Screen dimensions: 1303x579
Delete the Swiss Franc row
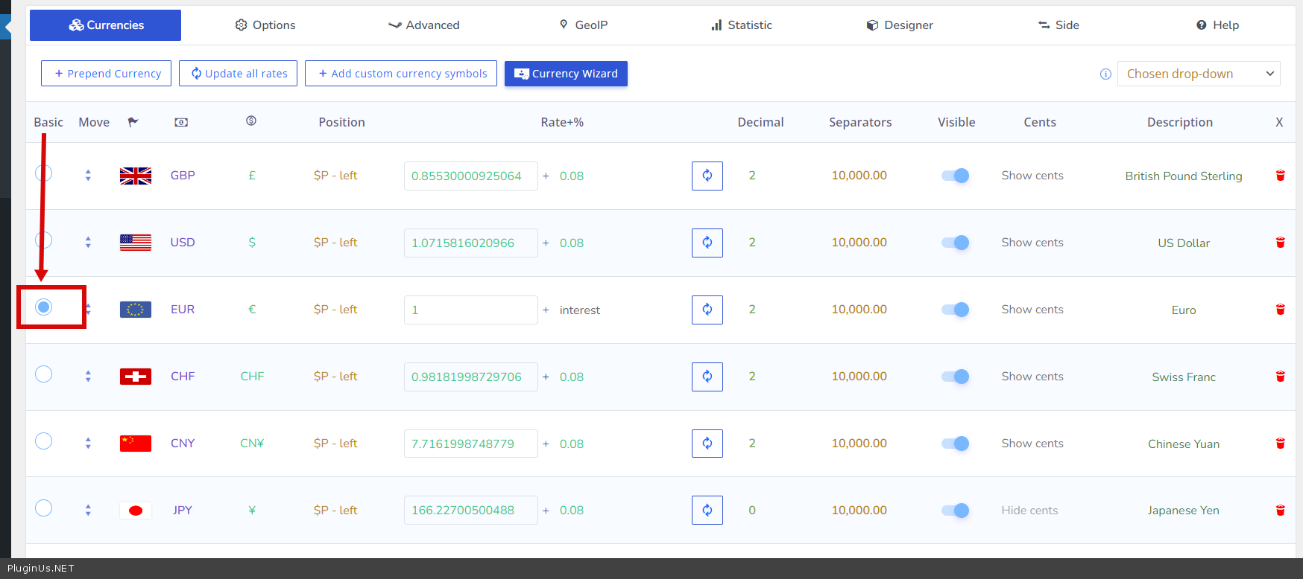1280,377
